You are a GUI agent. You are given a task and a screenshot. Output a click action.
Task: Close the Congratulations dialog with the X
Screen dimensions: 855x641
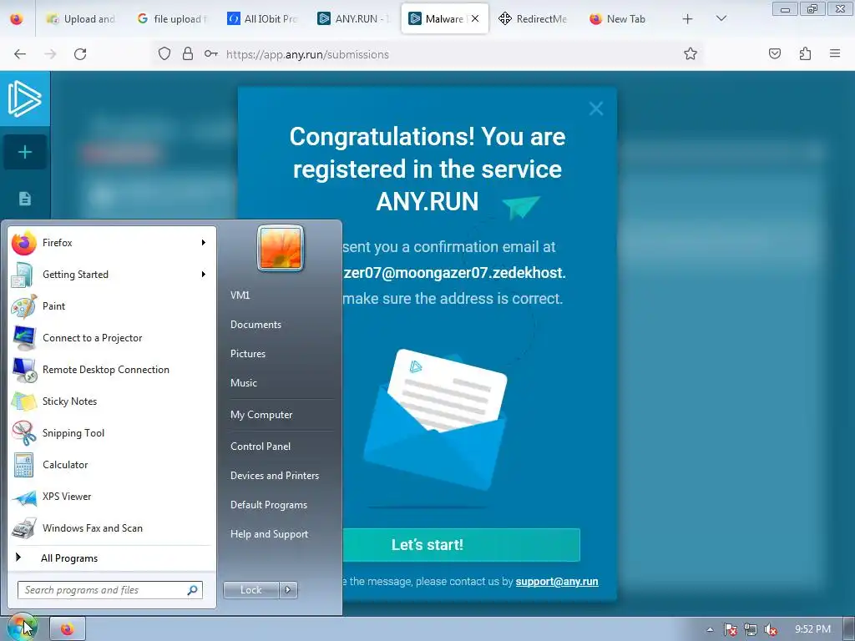(x=596, y=109)
